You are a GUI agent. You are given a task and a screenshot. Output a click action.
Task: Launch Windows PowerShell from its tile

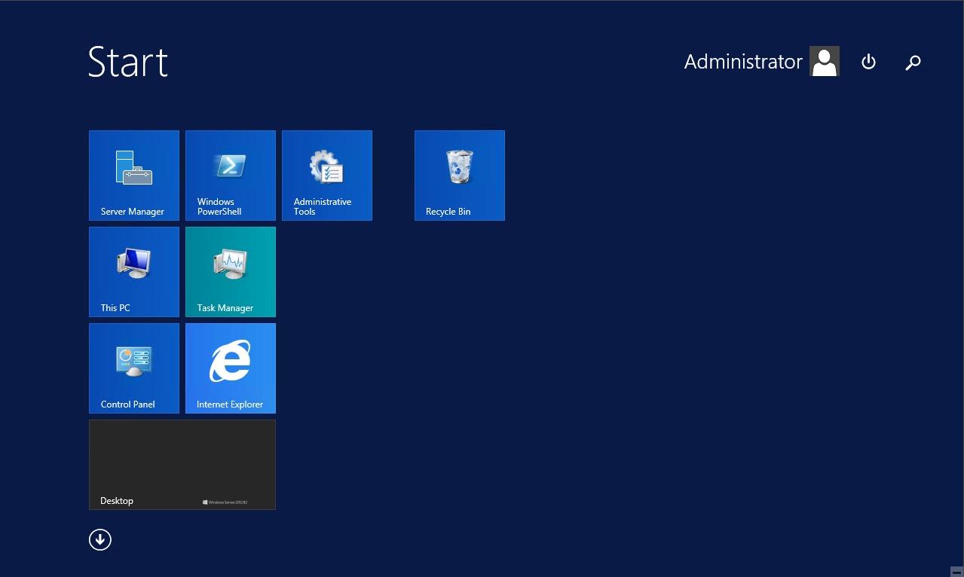coord(231,176)
